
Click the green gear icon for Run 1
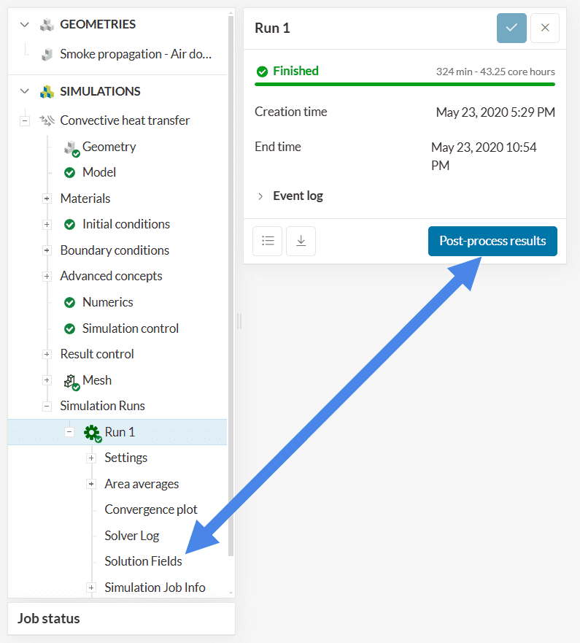click(x=92, y=433)
